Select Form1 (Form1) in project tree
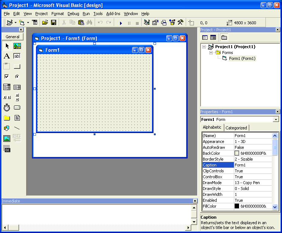This screenshot has height=233, width=282. (x=242, y=58)
